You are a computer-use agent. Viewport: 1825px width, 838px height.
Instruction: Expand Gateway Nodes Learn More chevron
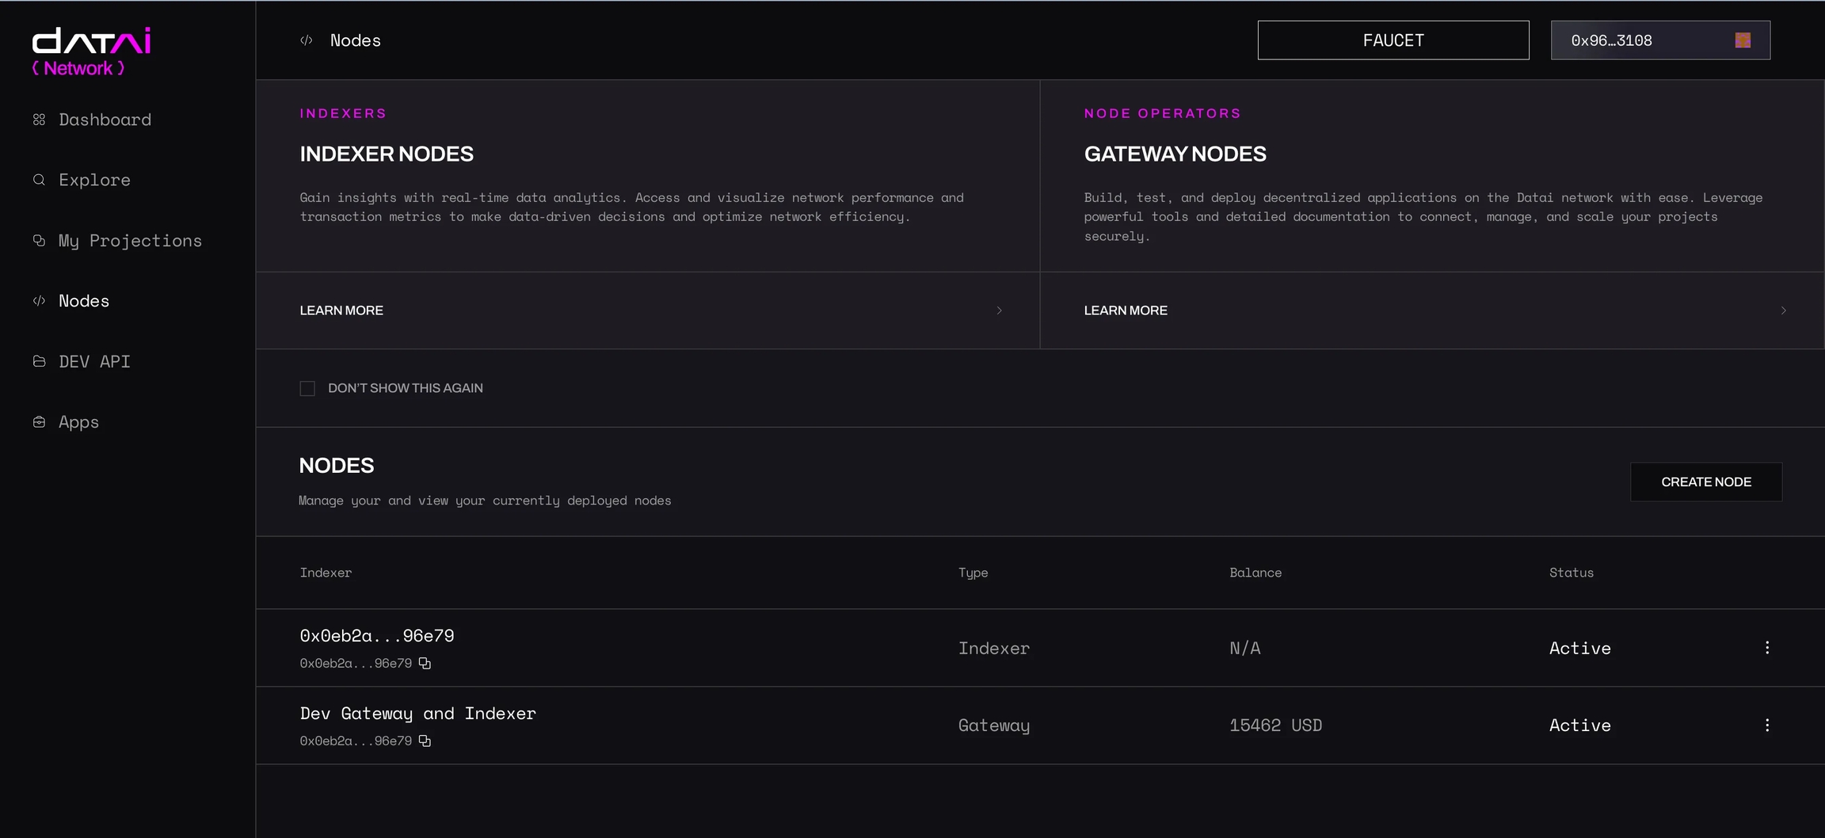(x=1783, y=310)
